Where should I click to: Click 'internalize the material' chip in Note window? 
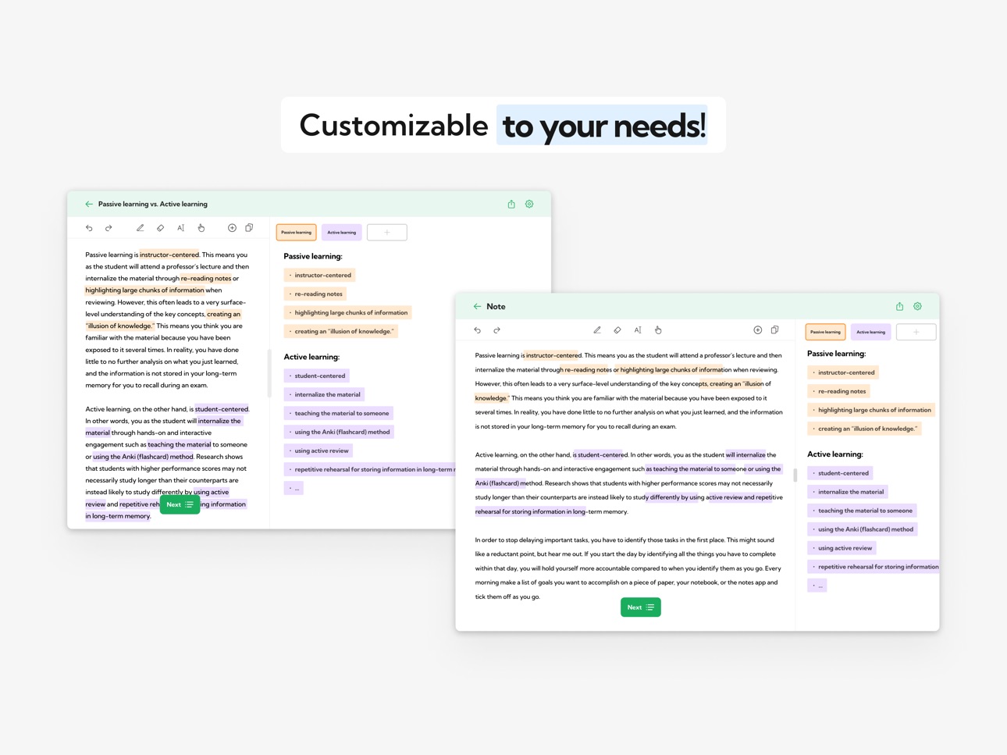(x=849, y=492)
